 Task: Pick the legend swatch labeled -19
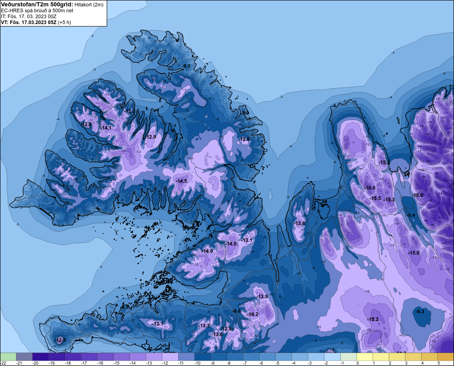(57, 357)
